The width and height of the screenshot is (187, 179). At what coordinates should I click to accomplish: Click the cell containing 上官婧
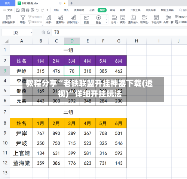click(x=21, y=153)
